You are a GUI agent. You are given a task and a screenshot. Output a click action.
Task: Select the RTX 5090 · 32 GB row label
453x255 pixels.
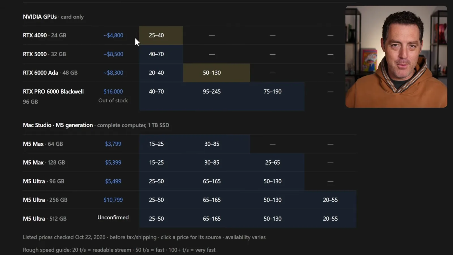pos(44,54)
